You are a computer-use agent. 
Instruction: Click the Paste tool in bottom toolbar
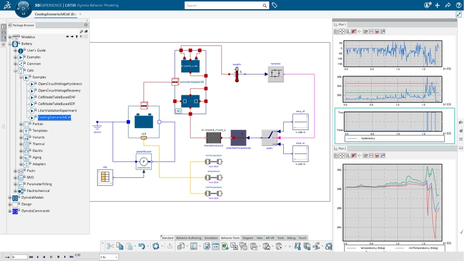tap(129, 246)
